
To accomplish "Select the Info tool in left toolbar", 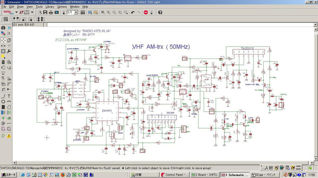I will [3, 28].
